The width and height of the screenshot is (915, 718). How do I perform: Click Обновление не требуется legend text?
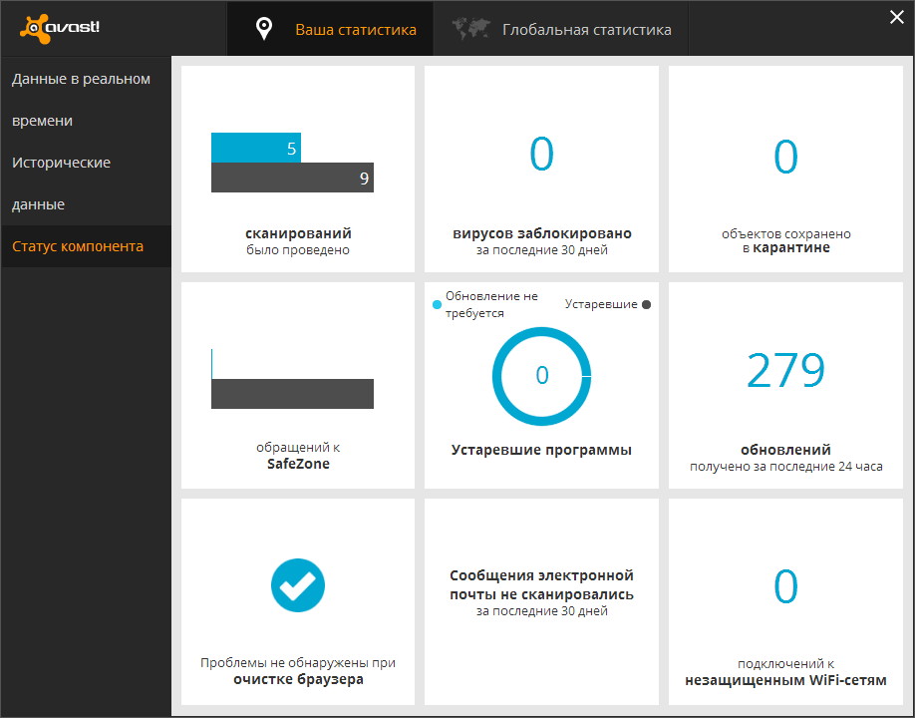(x=491, y=304)
